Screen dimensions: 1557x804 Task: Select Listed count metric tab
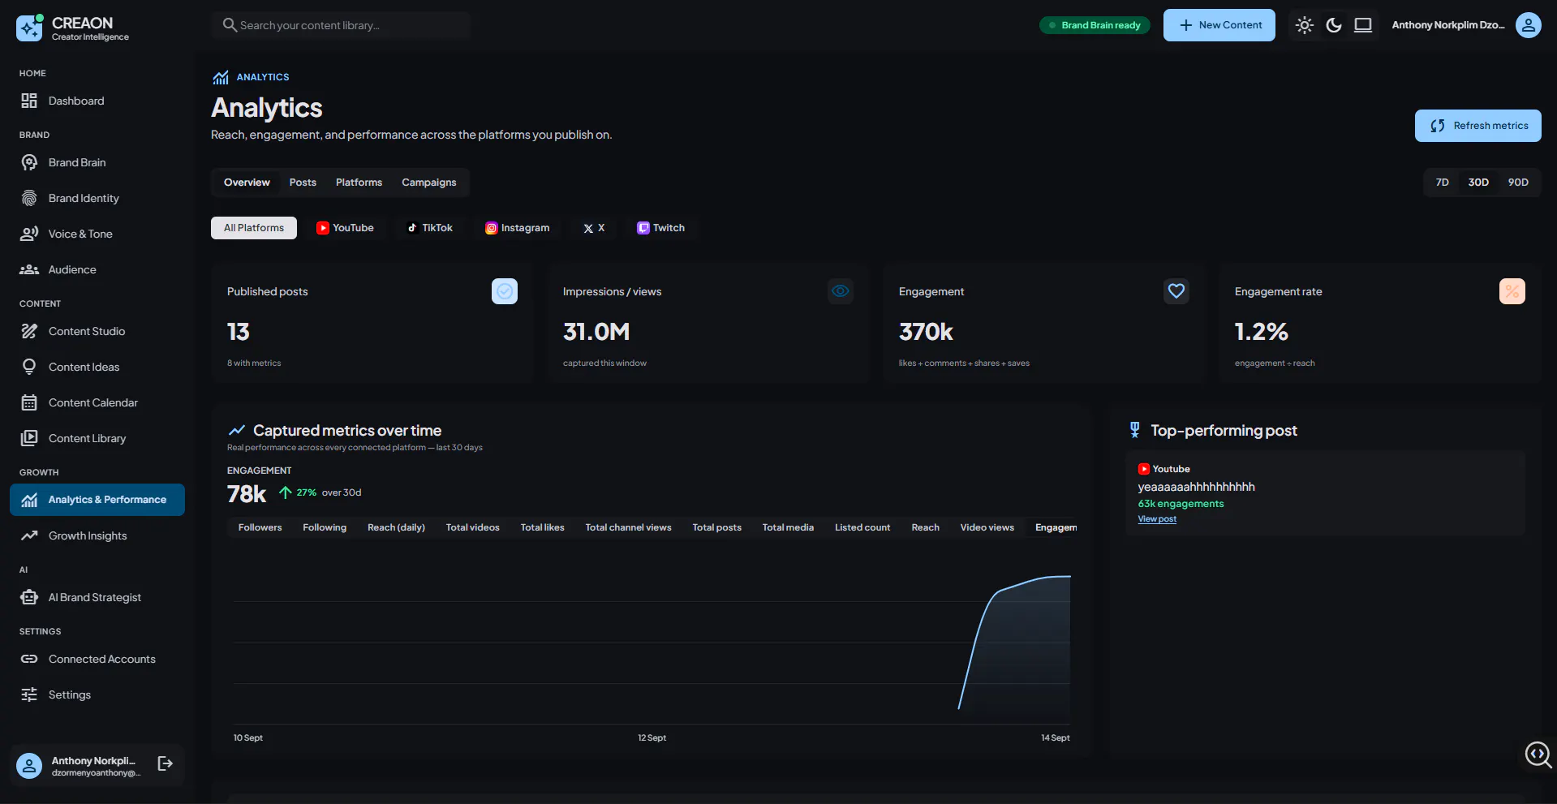(x=862, y=527)
